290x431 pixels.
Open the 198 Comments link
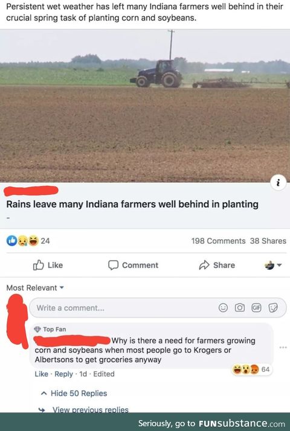218,241
